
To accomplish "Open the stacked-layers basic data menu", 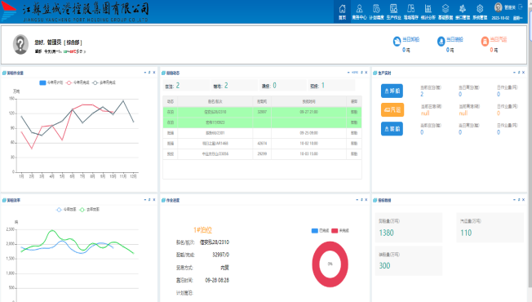I will click(x=446, y=8).
